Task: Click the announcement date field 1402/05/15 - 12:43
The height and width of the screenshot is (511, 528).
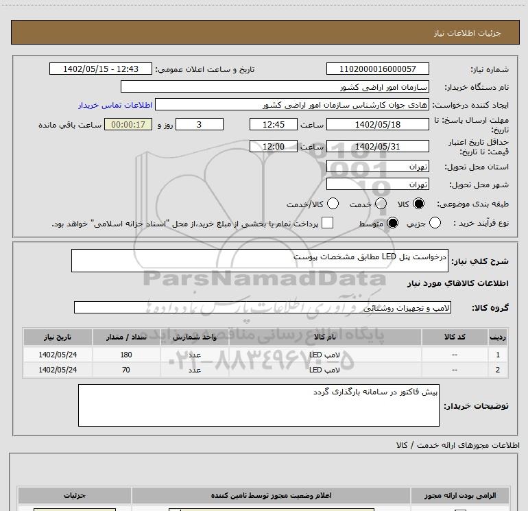Action: (x=101, y=69)
